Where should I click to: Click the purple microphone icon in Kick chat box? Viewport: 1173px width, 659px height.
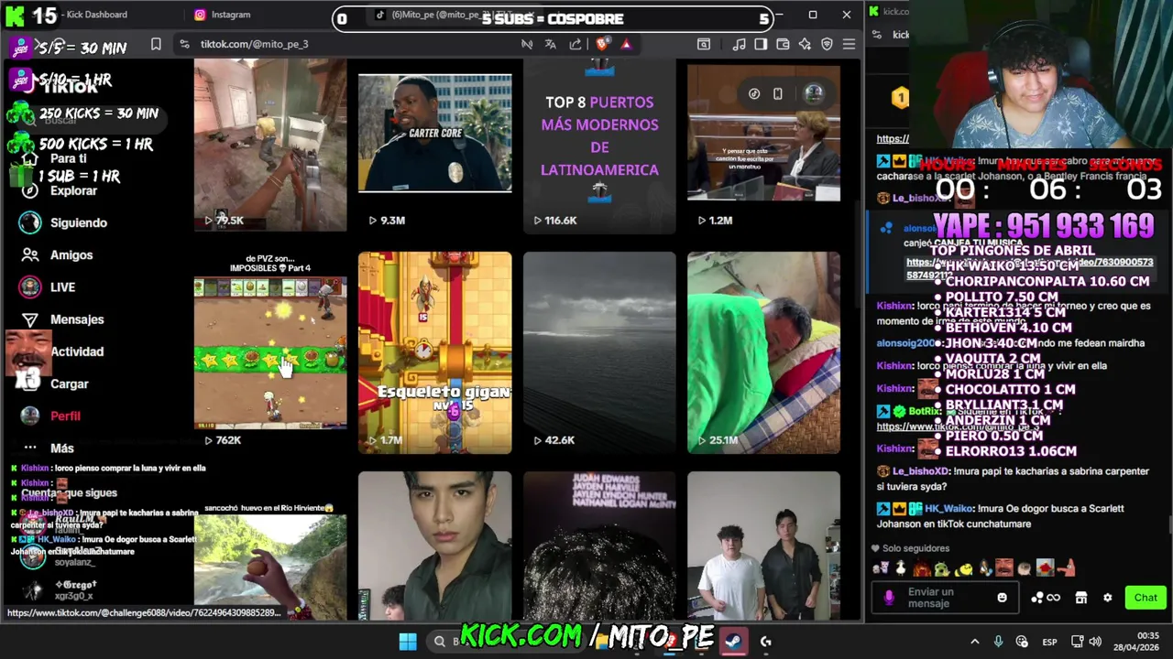pyautogui.click(x=888, y=598)
